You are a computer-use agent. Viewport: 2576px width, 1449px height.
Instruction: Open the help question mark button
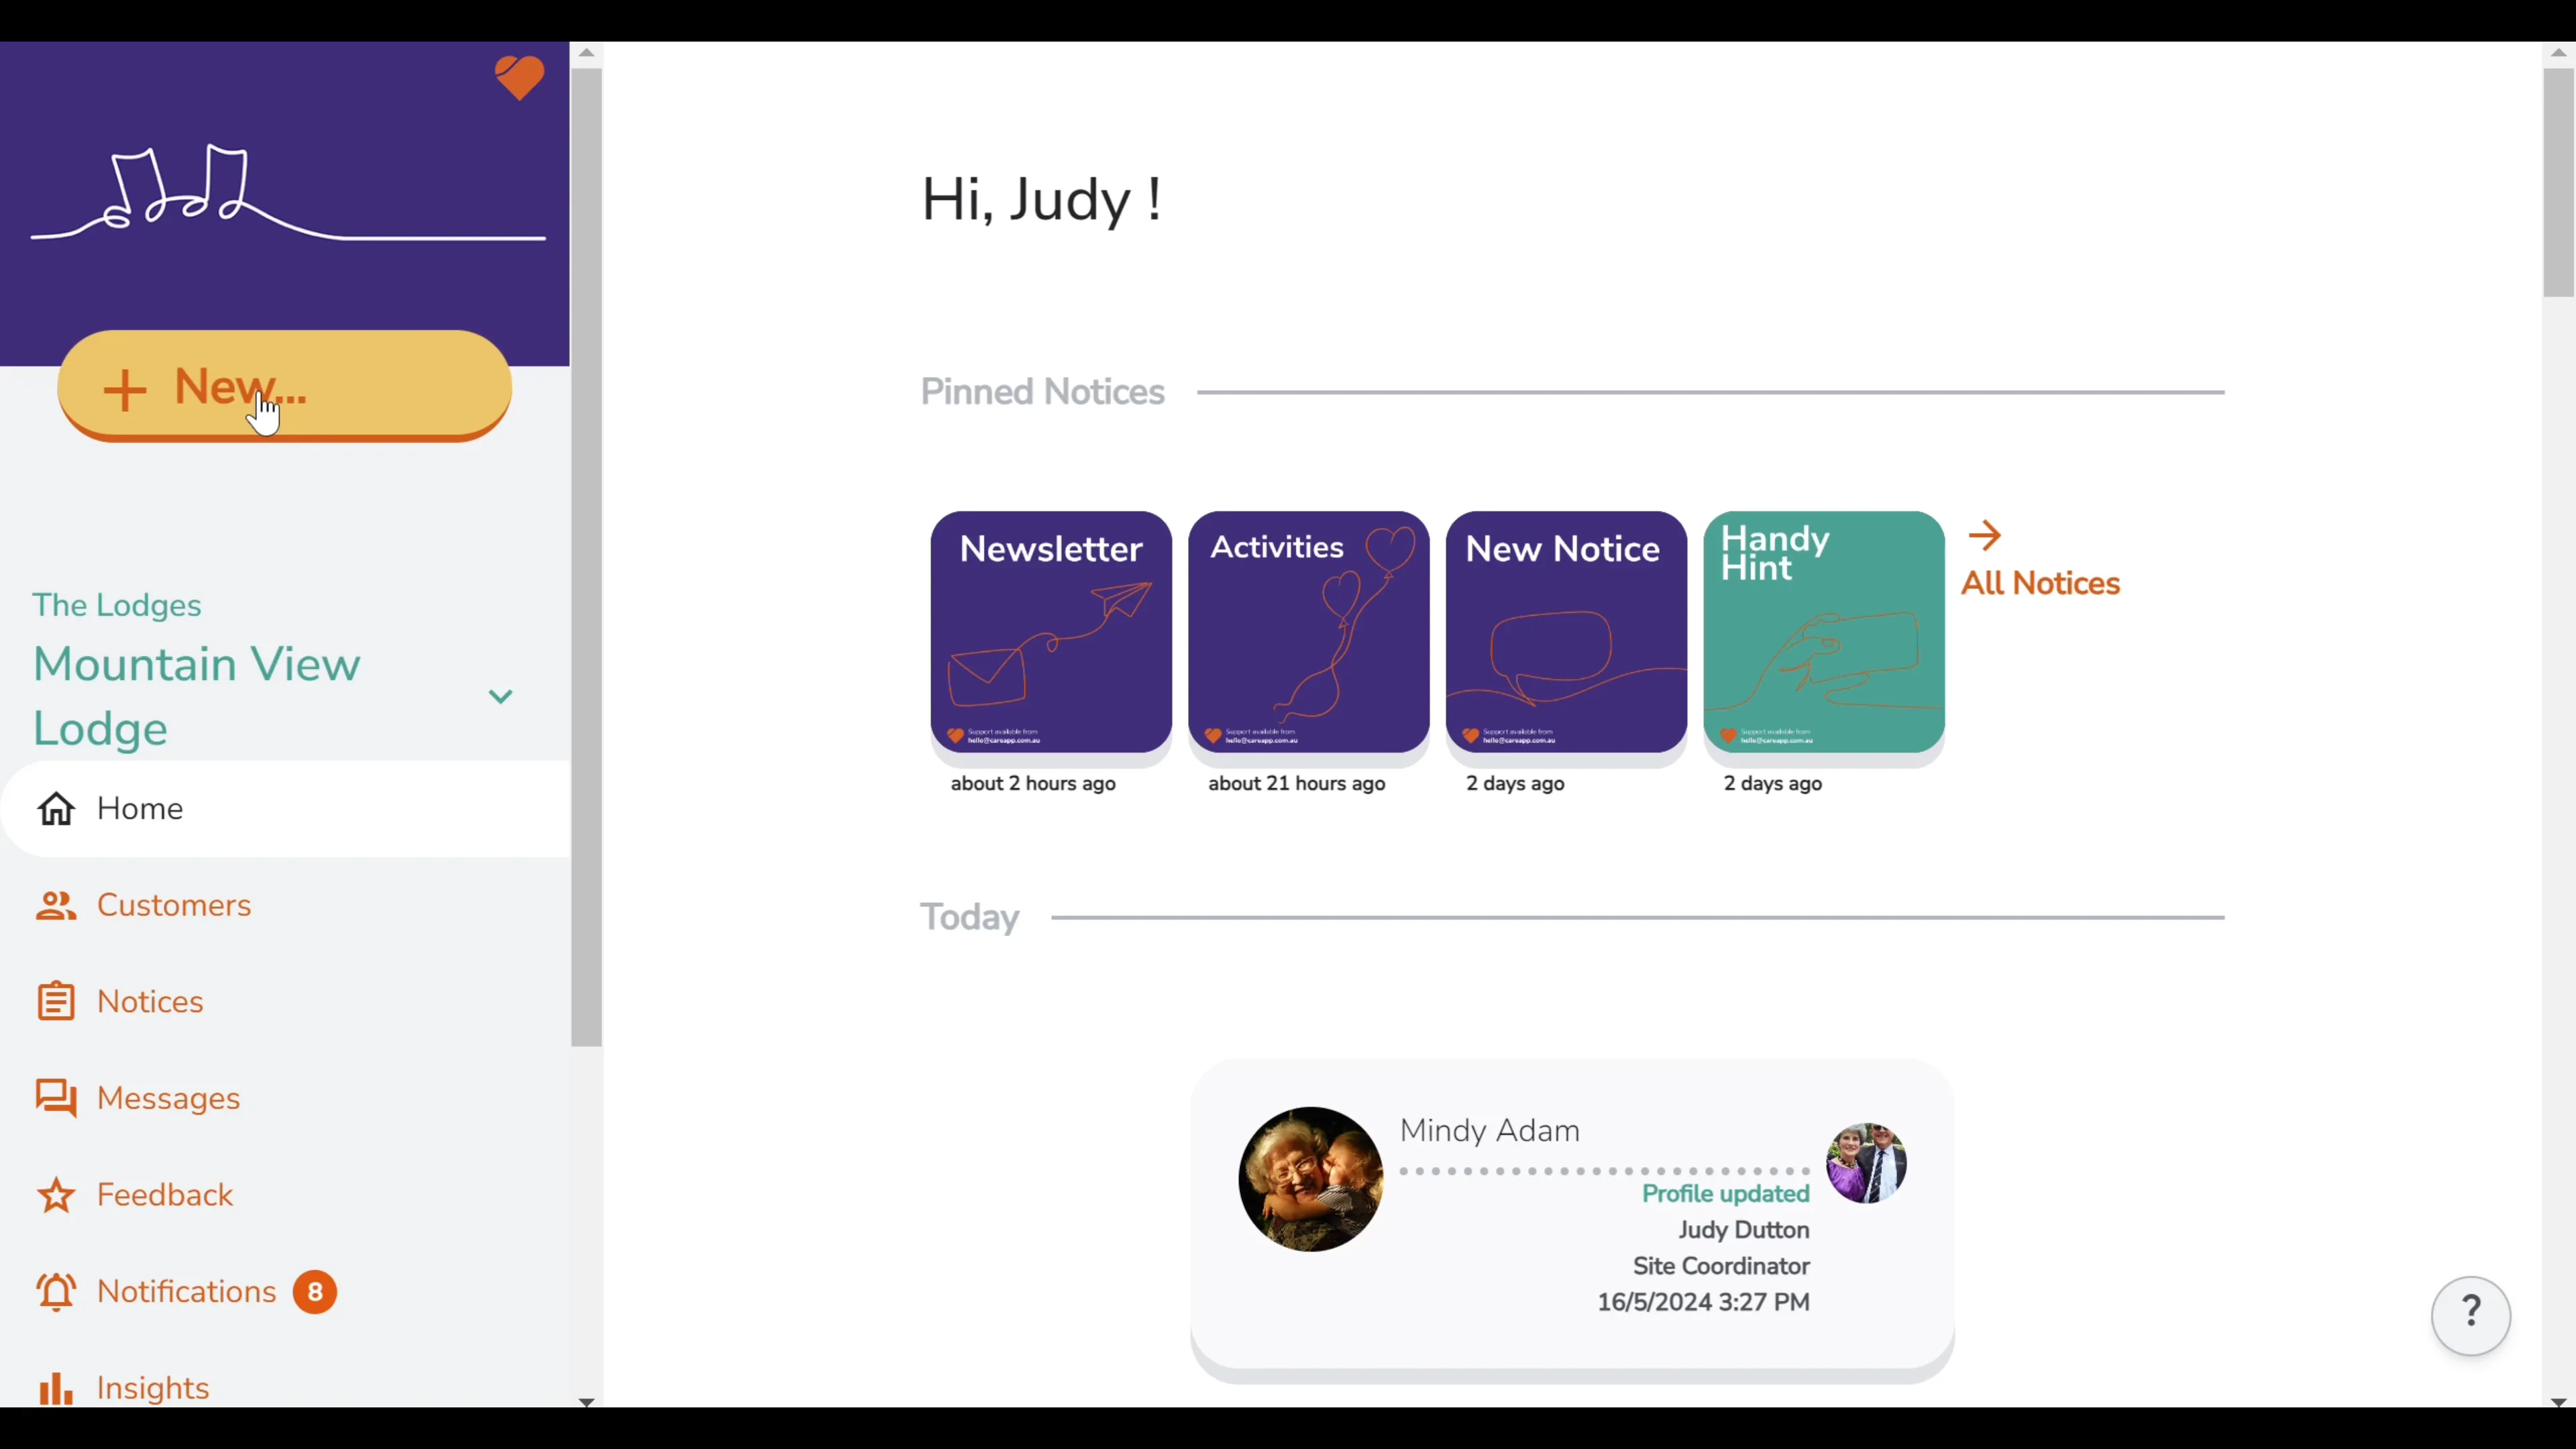(2470, 1314)
